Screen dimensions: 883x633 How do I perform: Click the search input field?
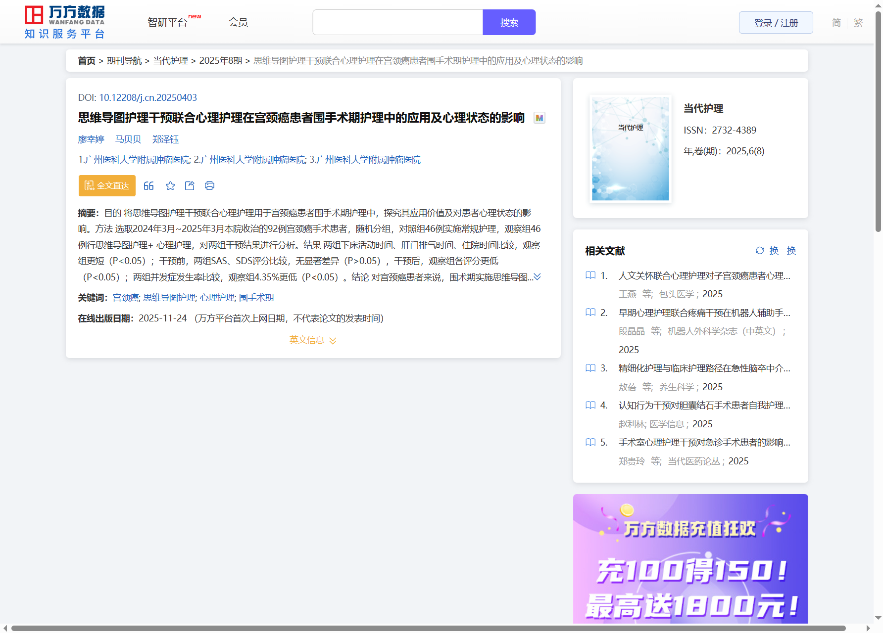(x=397, y=22)
